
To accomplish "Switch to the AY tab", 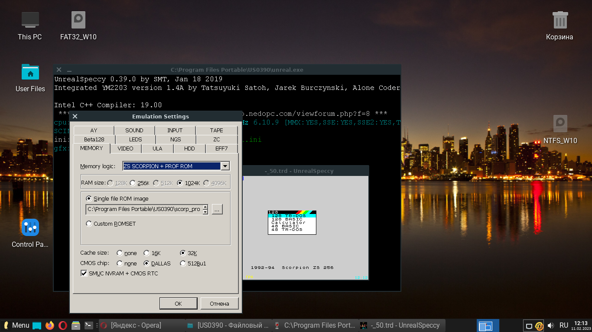I will tap(94, 130).
